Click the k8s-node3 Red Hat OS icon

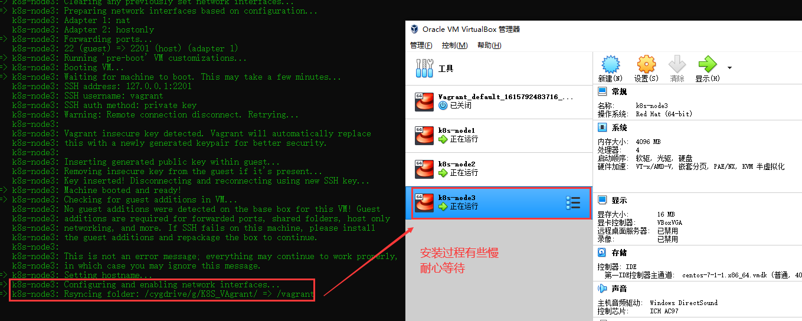(424, 202)
